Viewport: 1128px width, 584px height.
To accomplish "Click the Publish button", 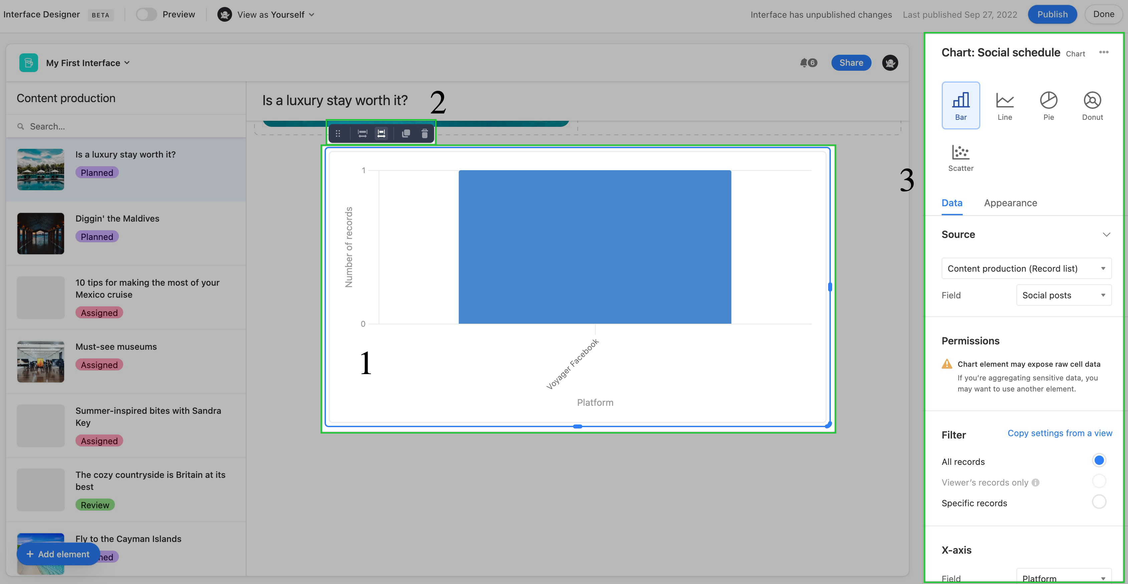I will coord(1052,14).
